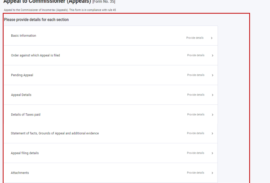Click Provide details for Attachments
The image size is (270, 183).
[195, 173]
